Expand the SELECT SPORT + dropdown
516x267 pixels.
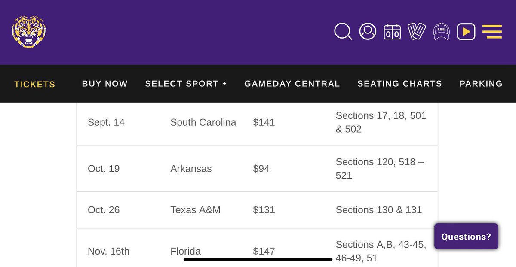186,84
